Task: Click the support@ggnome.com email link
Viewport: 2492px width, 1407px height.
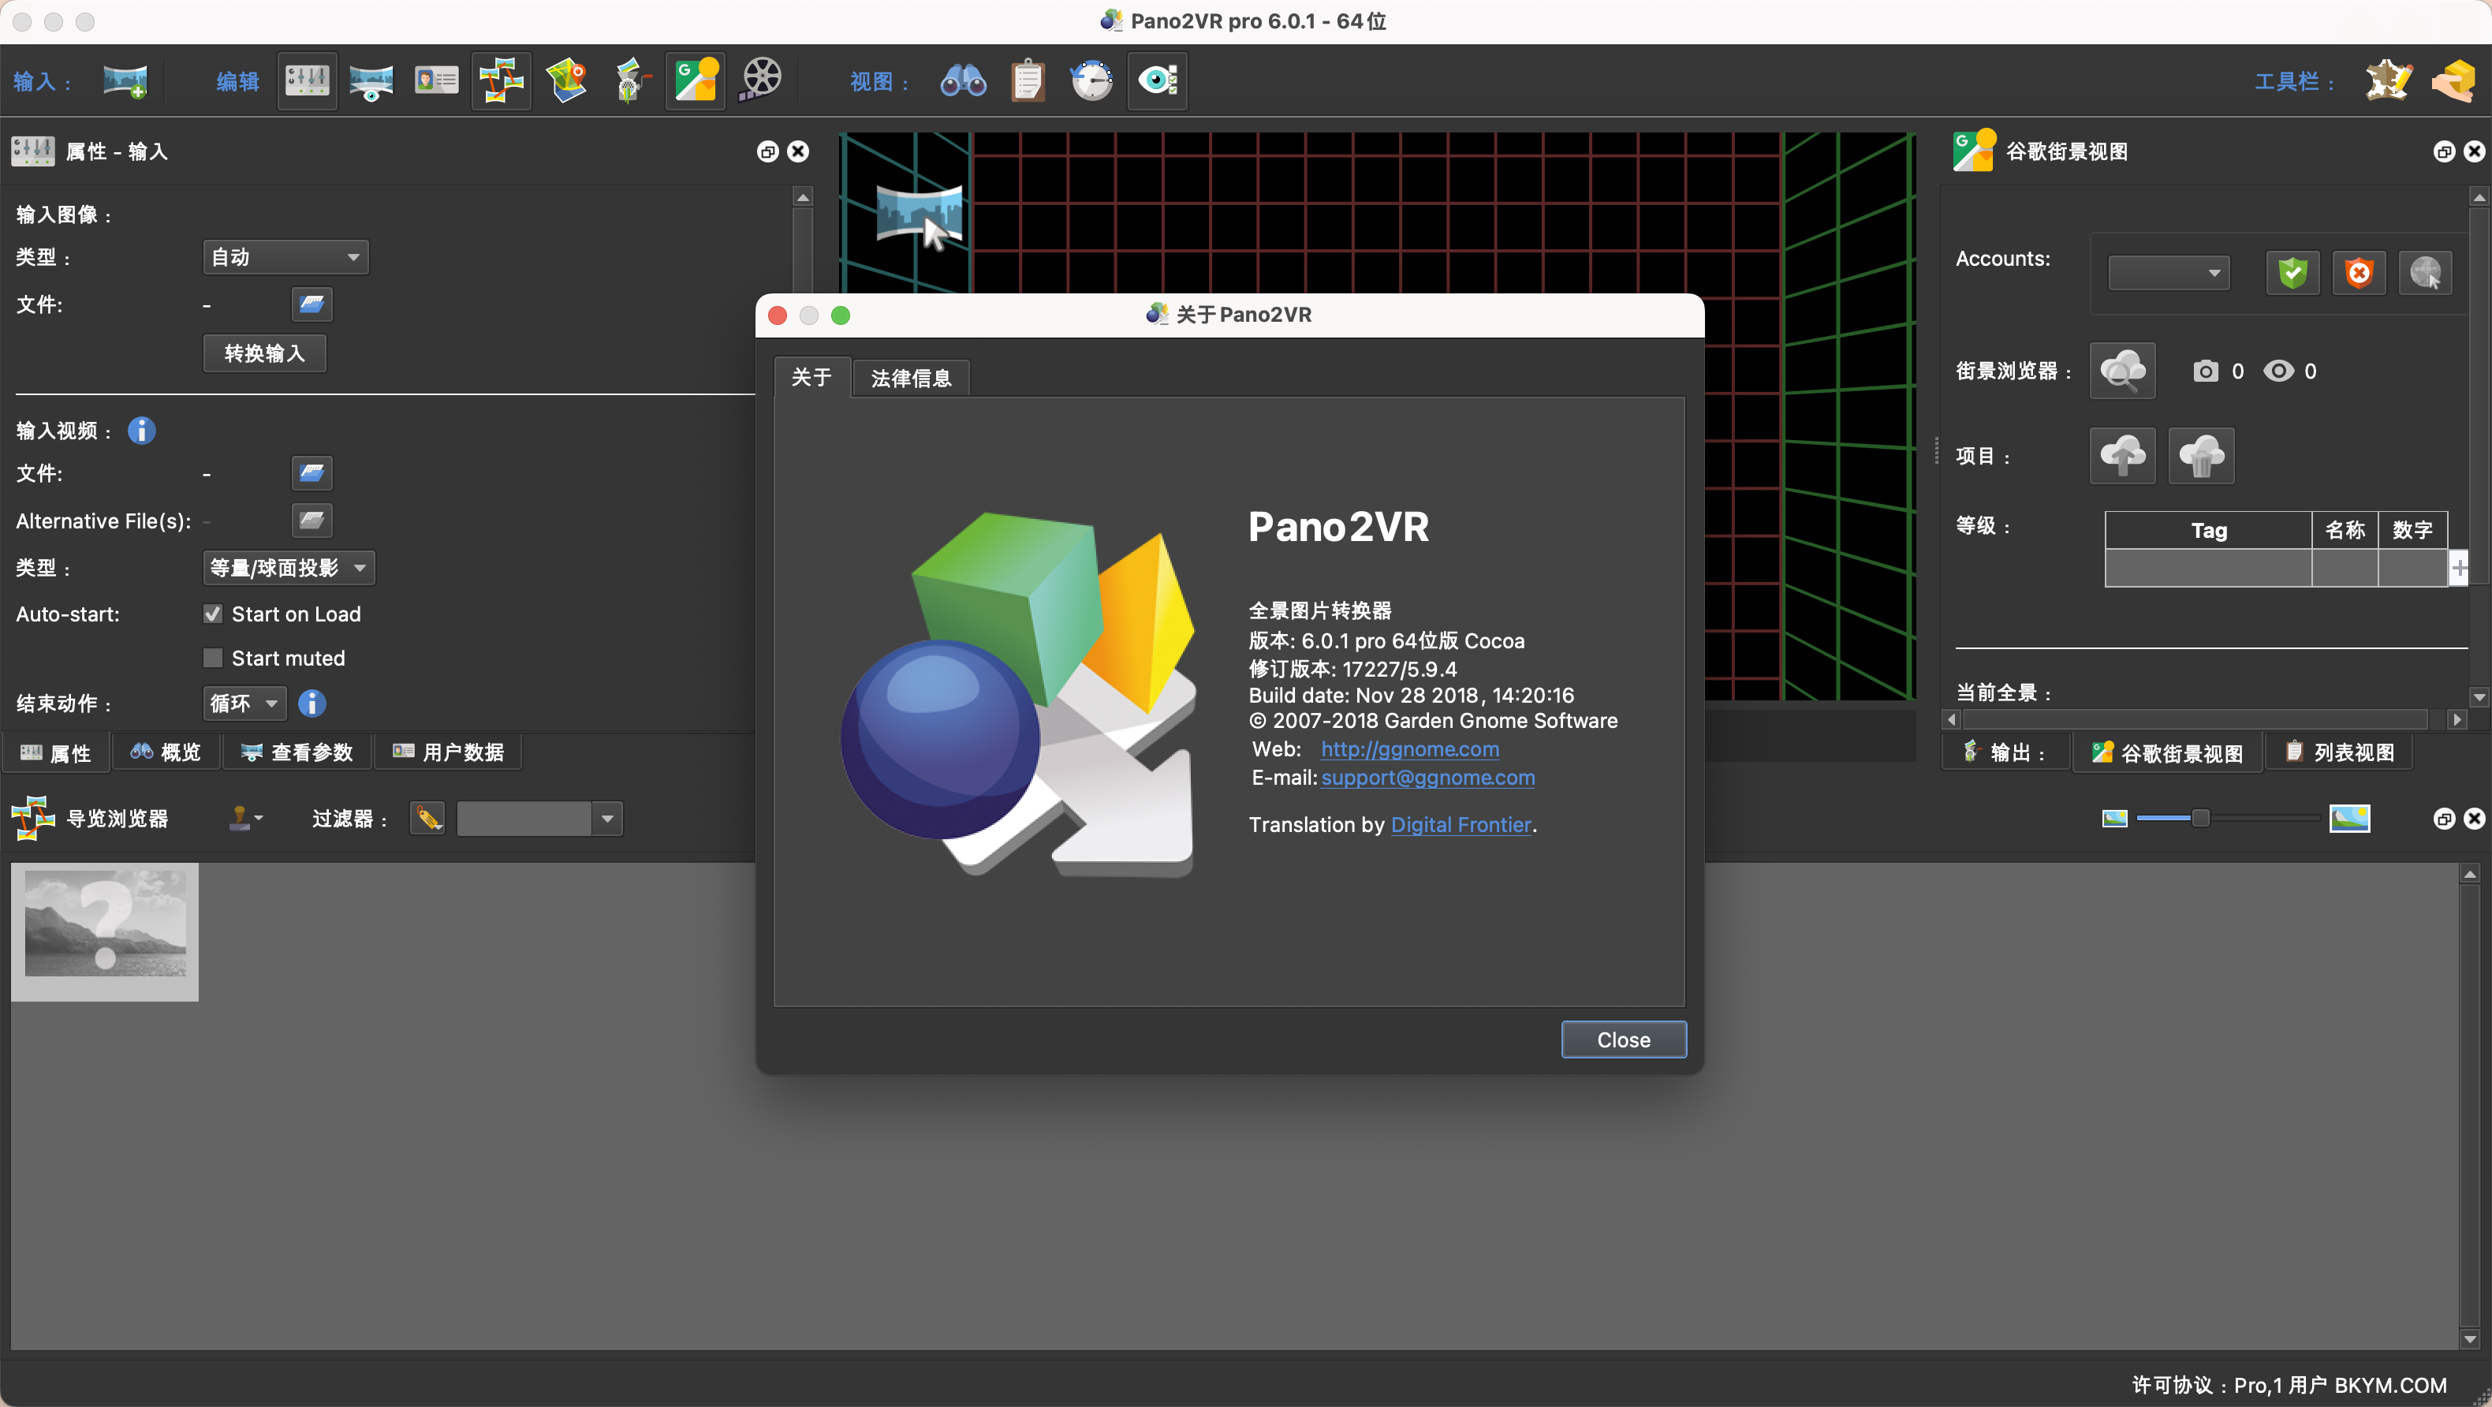Action: pyautogui.click(x=1428, y=778)
